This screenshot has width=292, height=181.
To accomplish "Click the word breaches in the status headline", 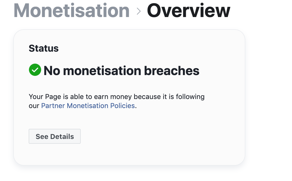I will click(172, 71).
